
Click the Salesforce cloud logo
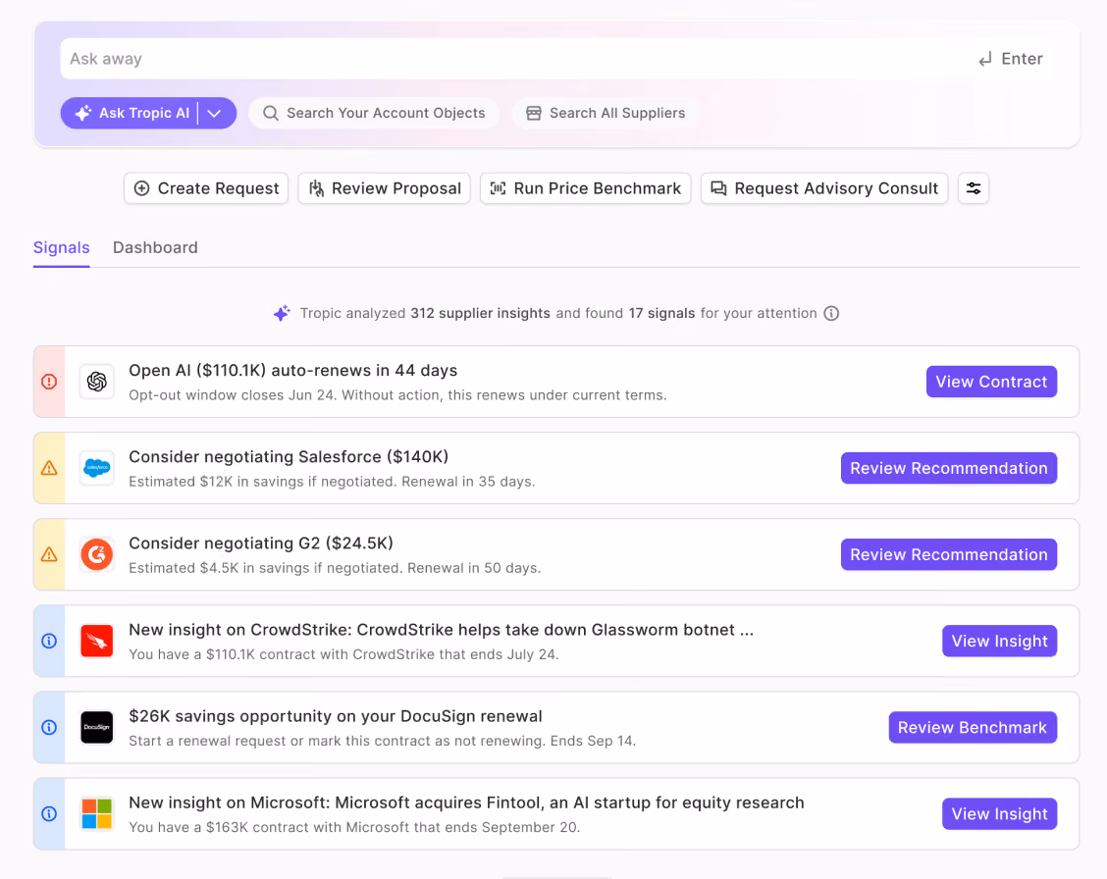97,468
